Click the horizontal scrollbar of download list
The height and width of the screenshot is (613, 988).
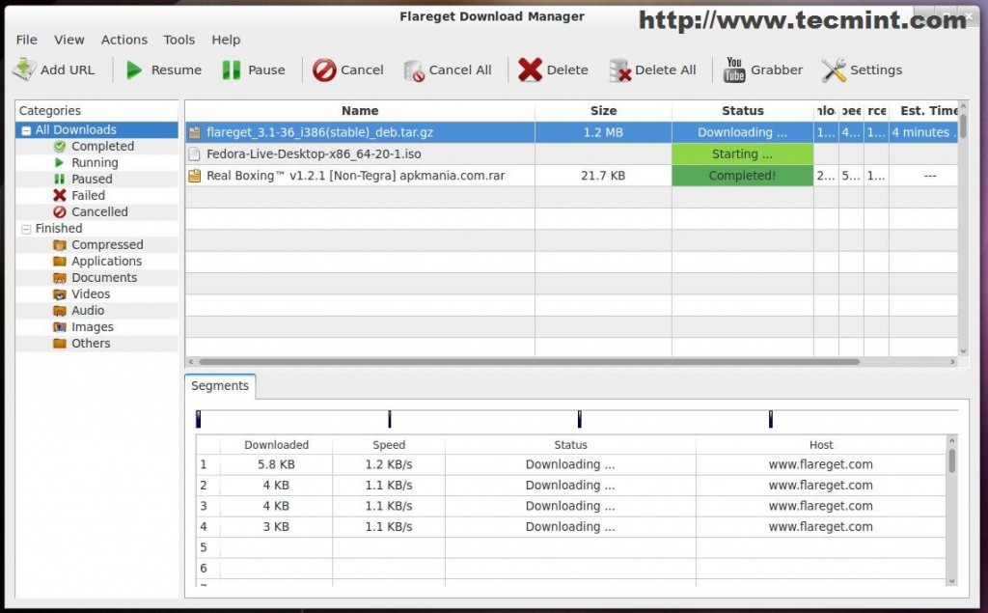click(530, 362)
